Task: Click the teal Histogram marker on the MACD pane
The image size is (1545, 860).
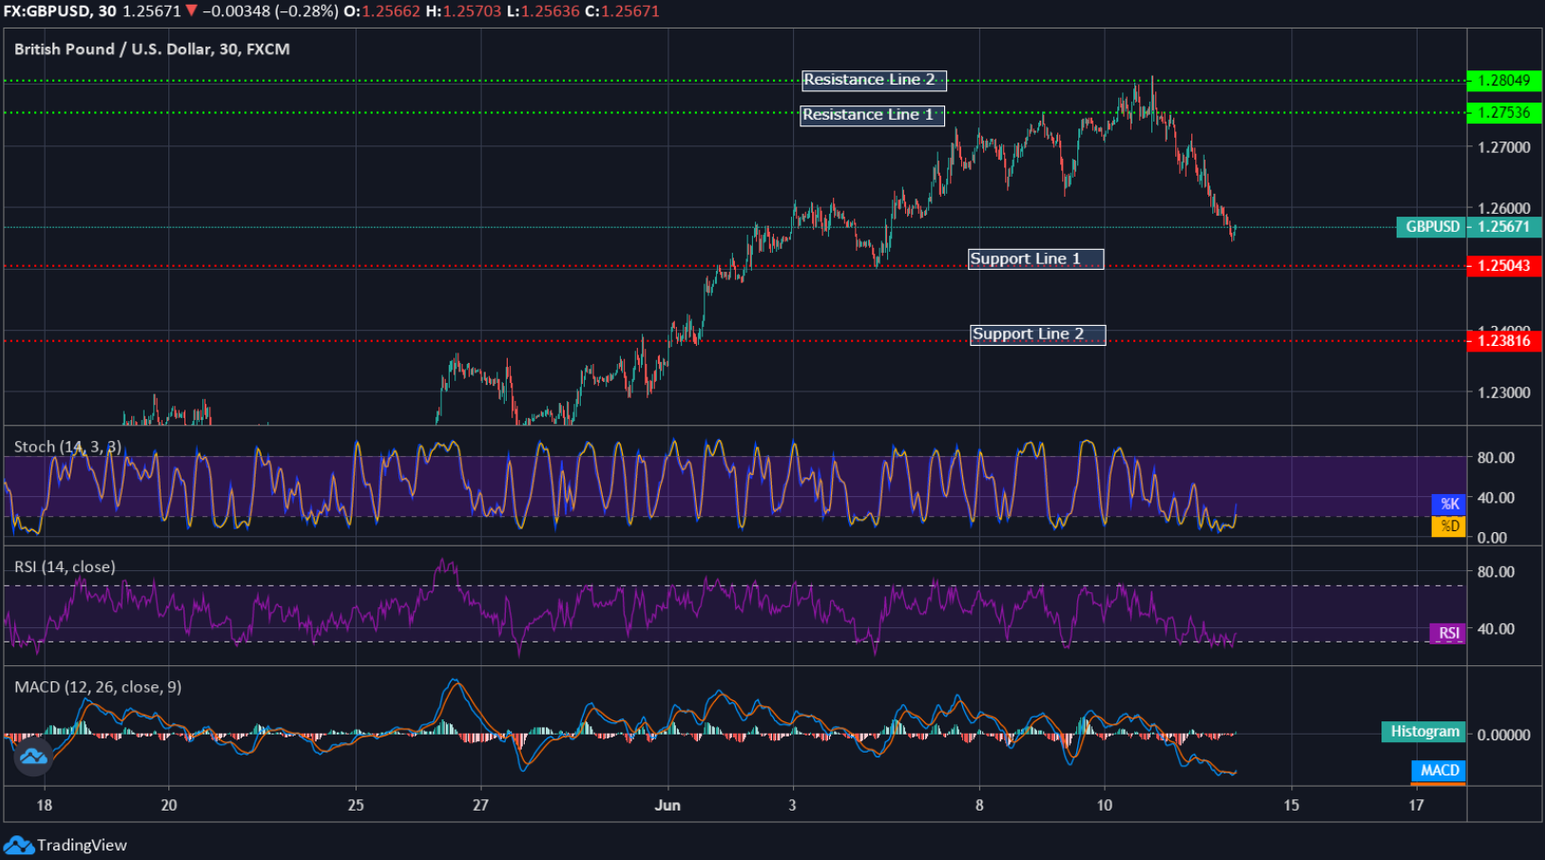Action: [x=1422, y=732]
